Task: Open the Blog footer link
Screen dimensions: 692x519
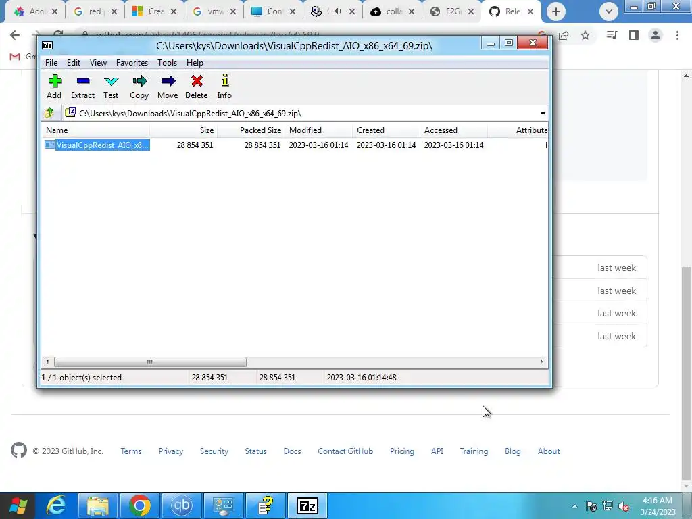Action: pos(513,451)
